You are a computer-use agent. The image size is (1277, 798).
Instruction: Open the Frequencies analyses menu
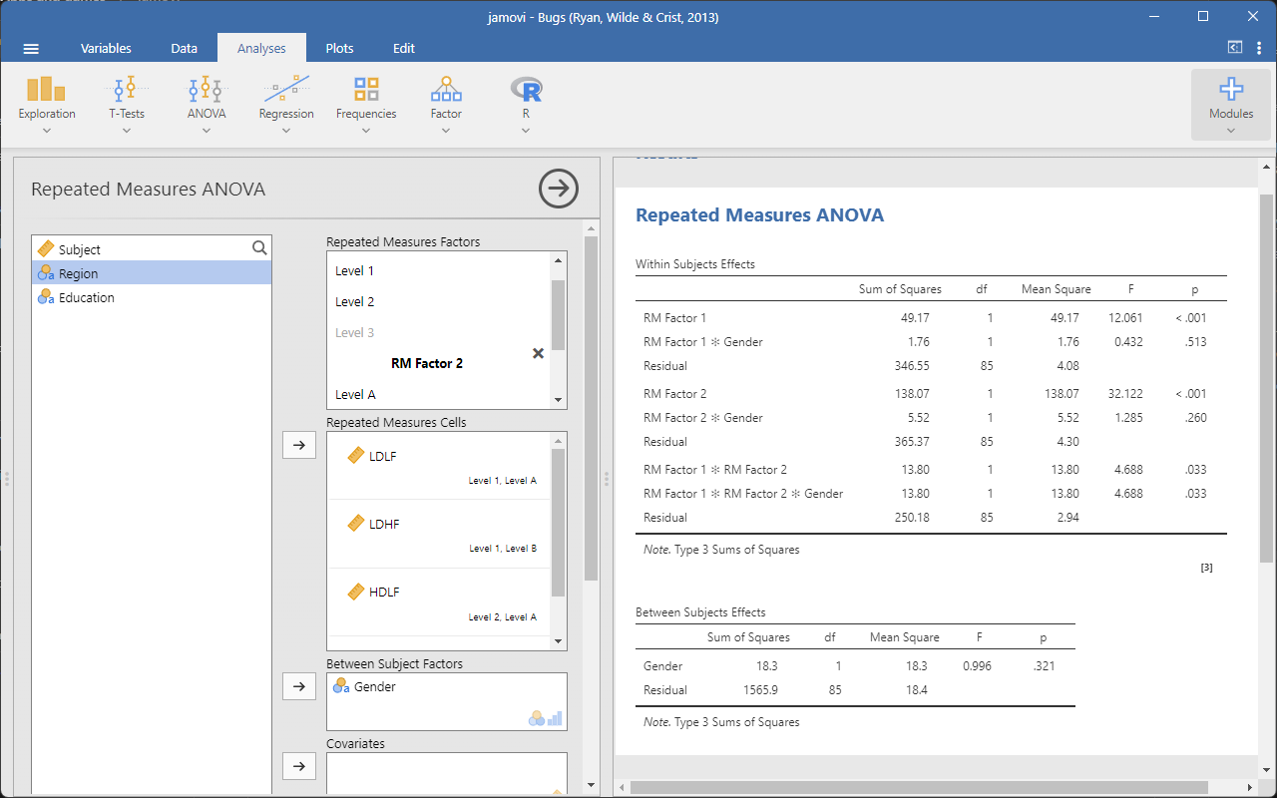click(x=366, y=105)
